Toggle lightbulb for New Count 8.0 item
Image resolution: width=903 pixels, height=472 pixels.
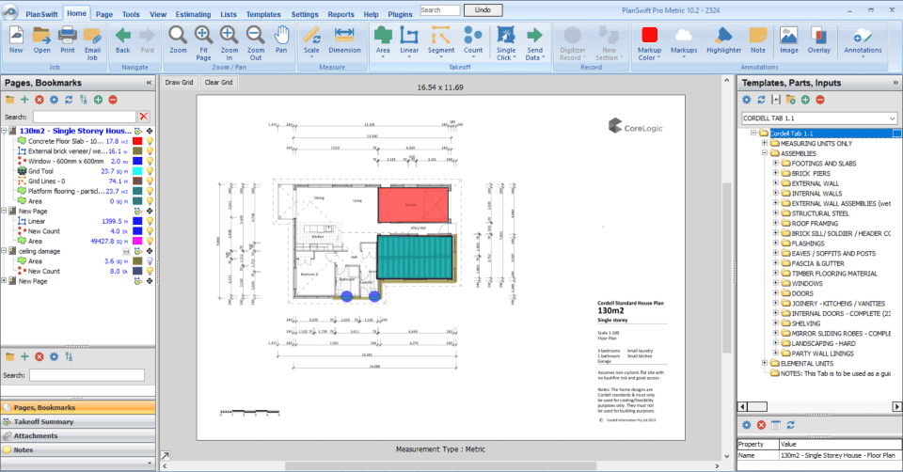(x=150, y=271)
